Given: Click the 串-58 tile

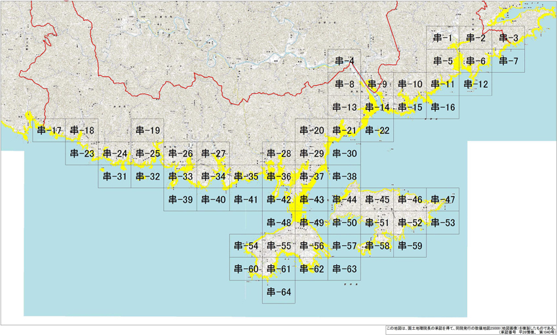Looking at the screenshot, I should pyautogui.click(x=377, y=245).
